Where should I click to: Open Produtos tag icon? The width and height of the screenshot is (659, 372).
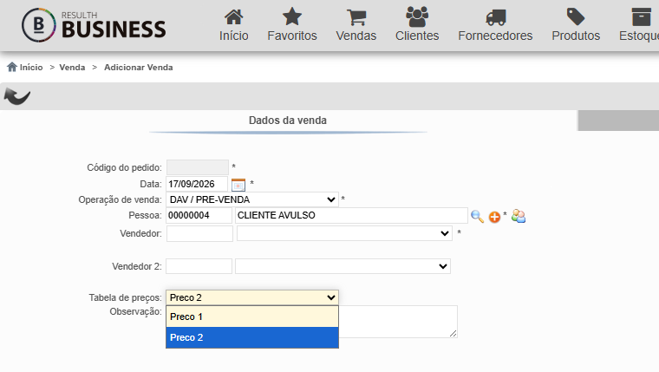(576, 16)
